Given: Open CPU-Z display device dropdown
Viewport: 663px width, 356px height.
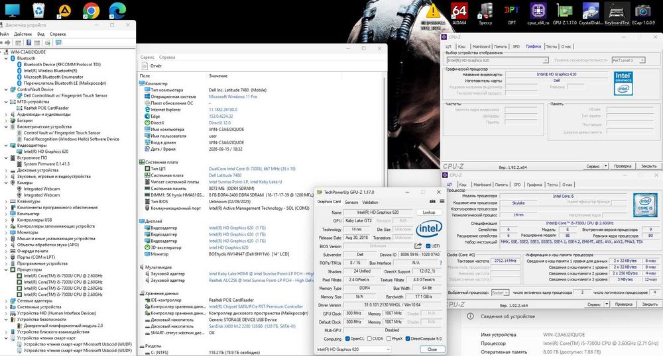Looking at the screenshot, I should (497, 60).
